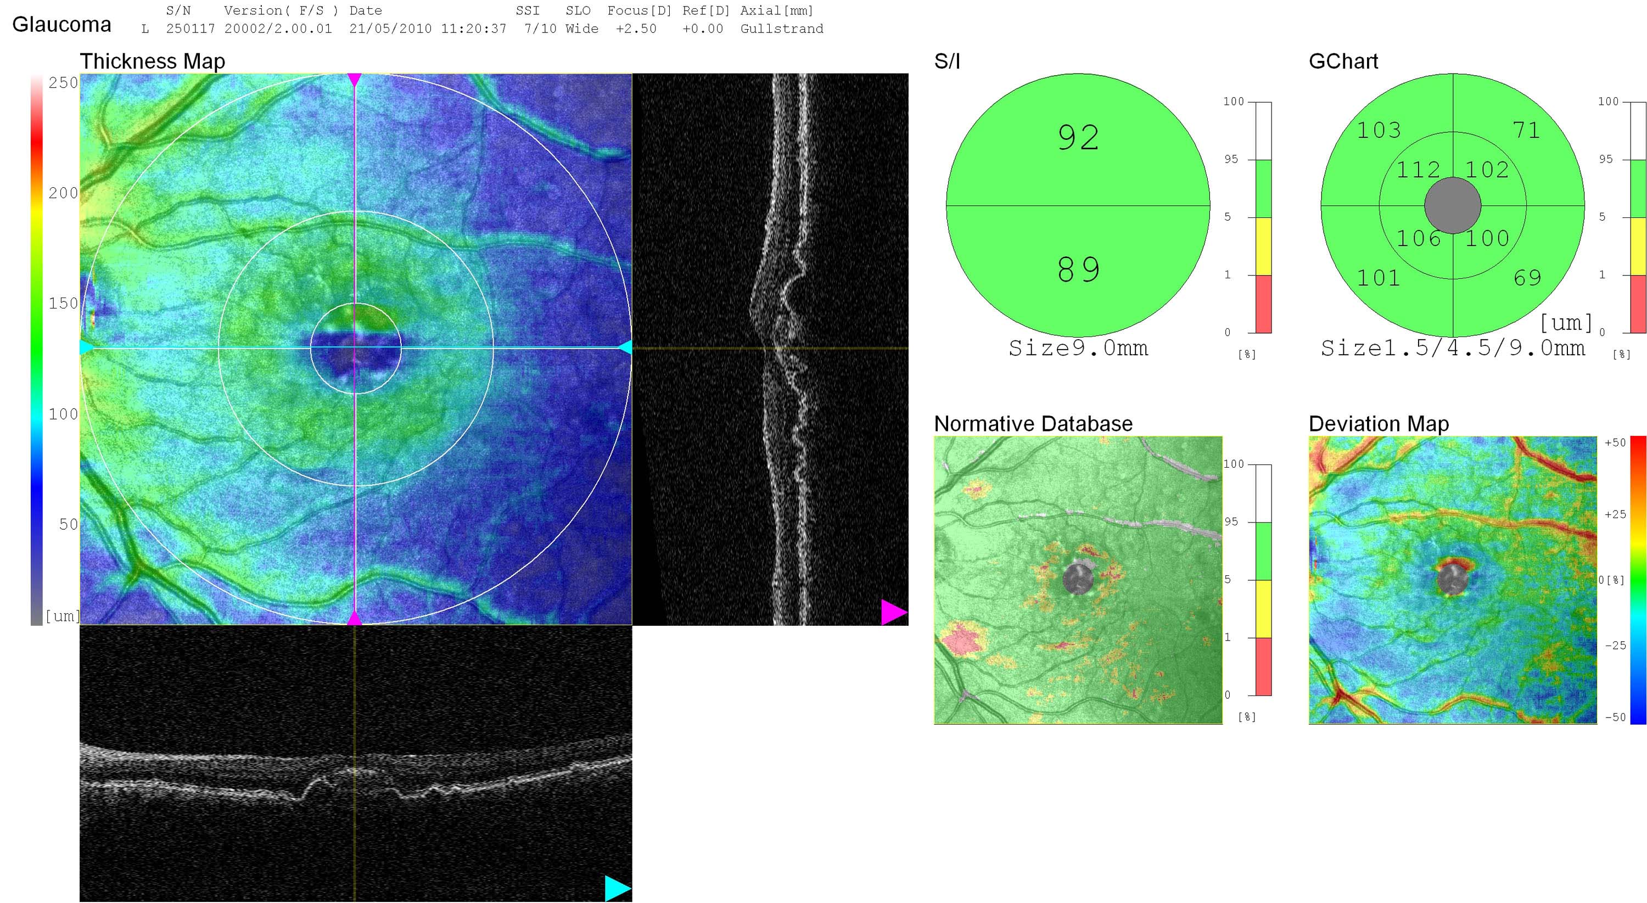Click the -50 label on deviation scale
Viewport: 1647px width, 903px height.
(x=1615, y=717)
